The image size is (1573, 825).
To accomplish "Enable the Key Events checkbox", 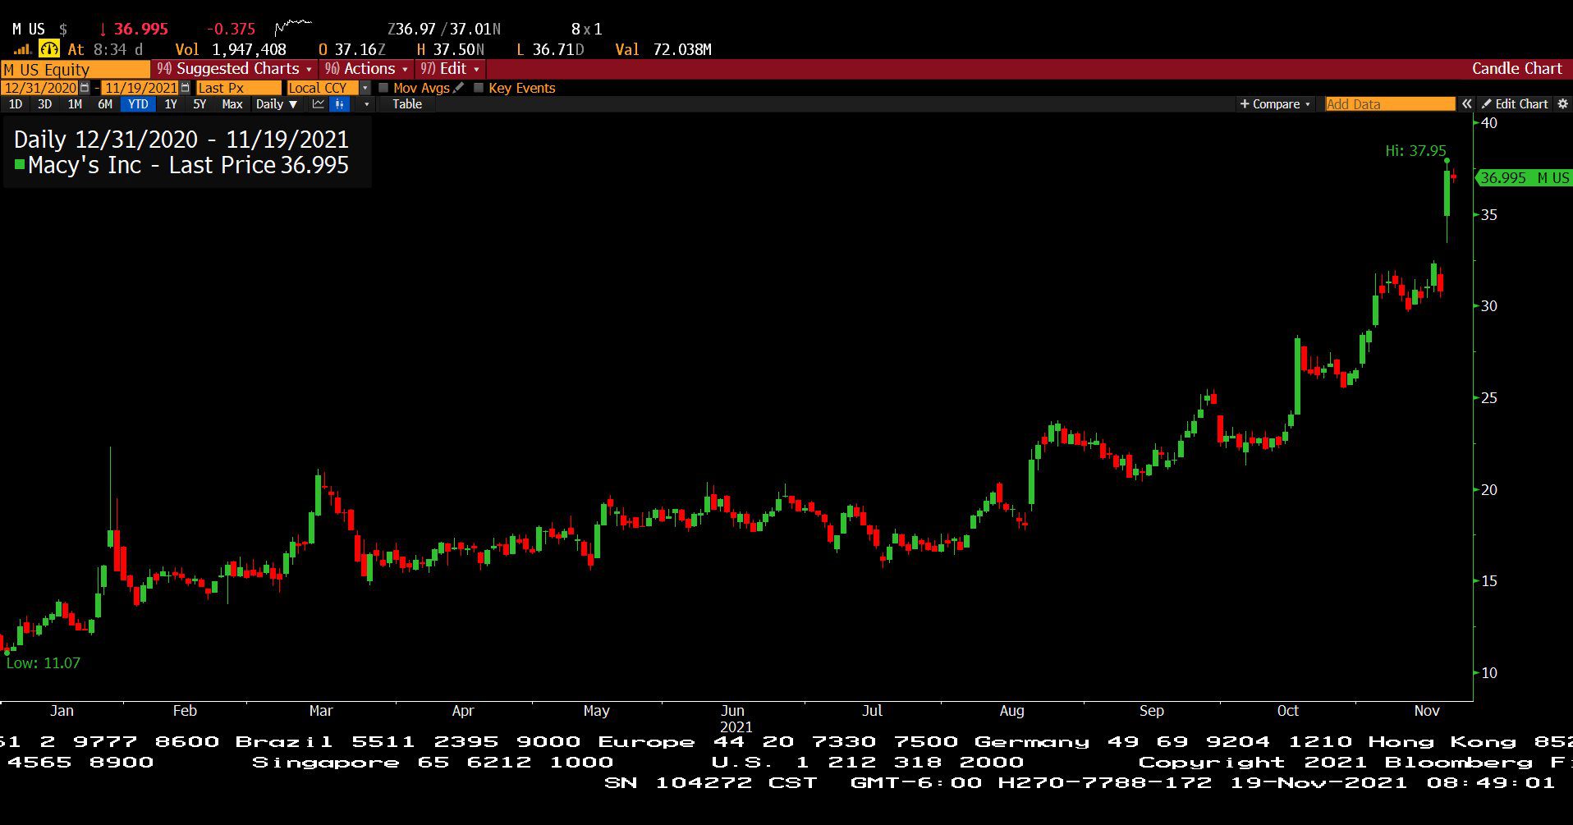I will [479, 88].
